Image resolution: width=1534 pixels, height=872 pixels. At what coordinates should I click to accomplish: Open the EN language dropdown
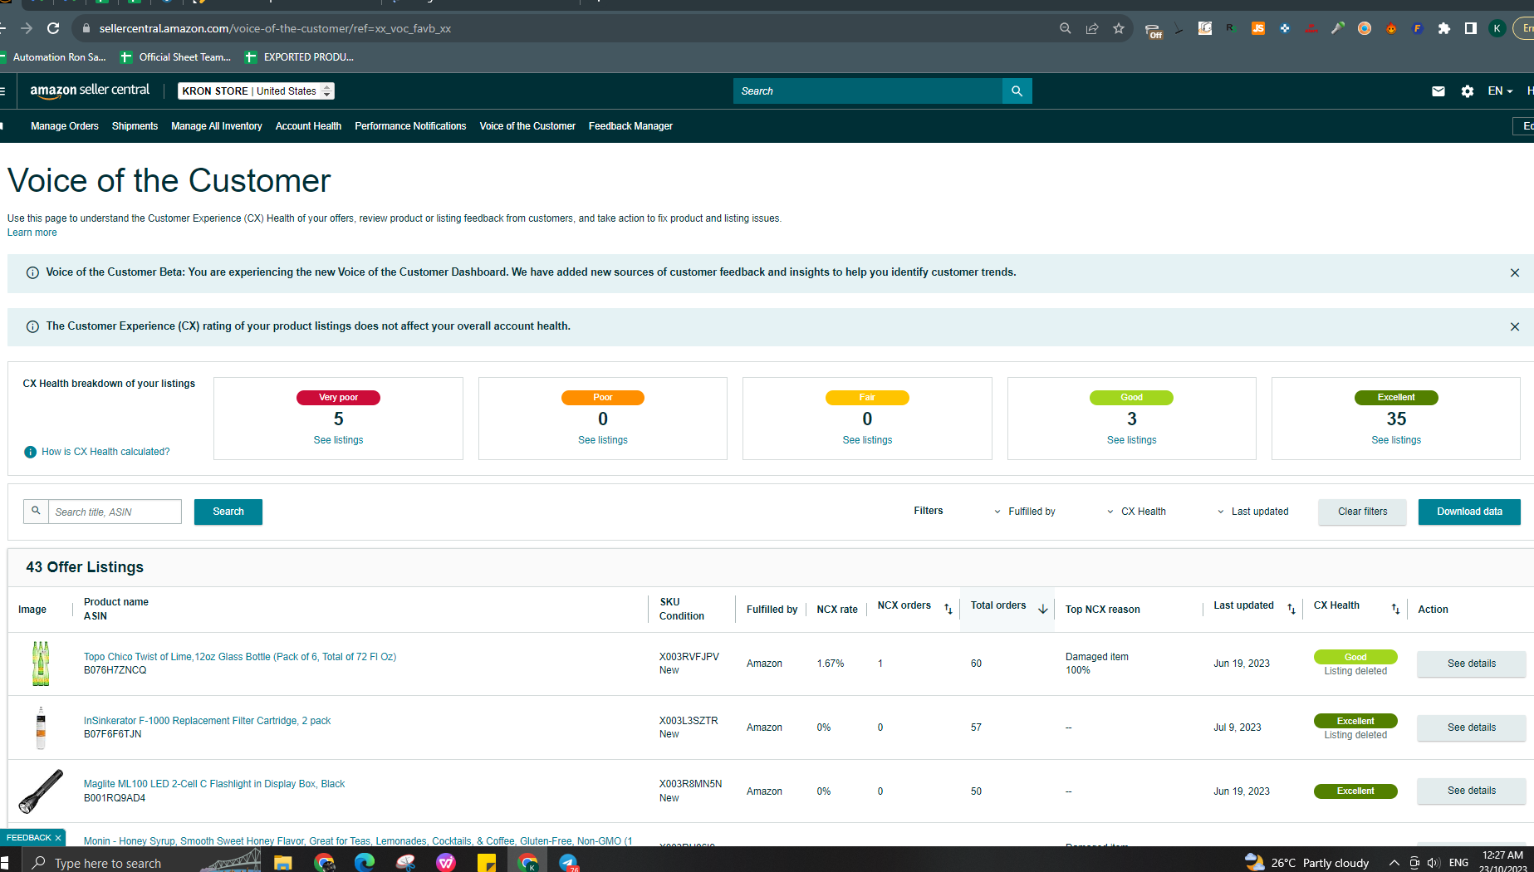[1500, 91]
